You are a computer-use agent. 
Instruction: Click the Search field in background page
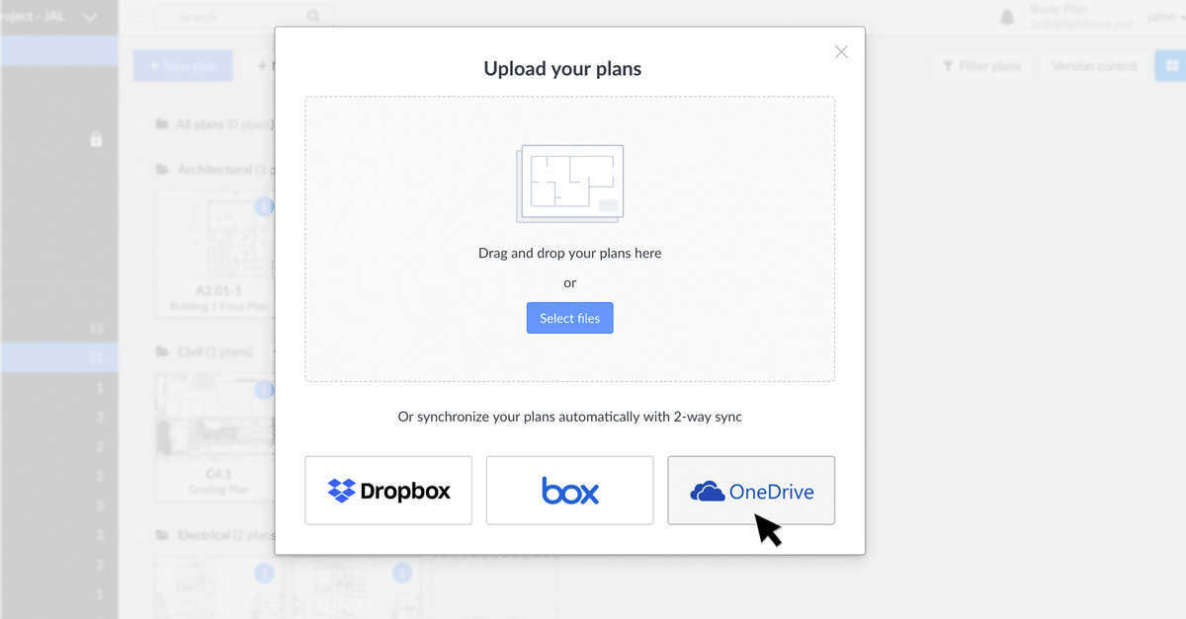pos(242,17)
